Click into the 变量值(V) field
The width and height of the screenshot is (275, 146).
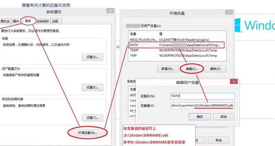202,106
